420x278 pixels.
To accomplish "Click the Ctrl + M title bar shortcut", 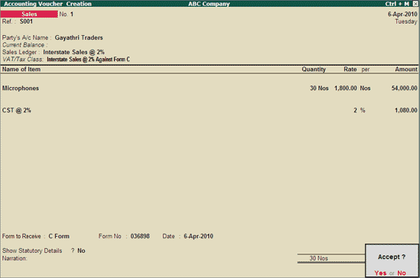I will click(x=397, y=4).
